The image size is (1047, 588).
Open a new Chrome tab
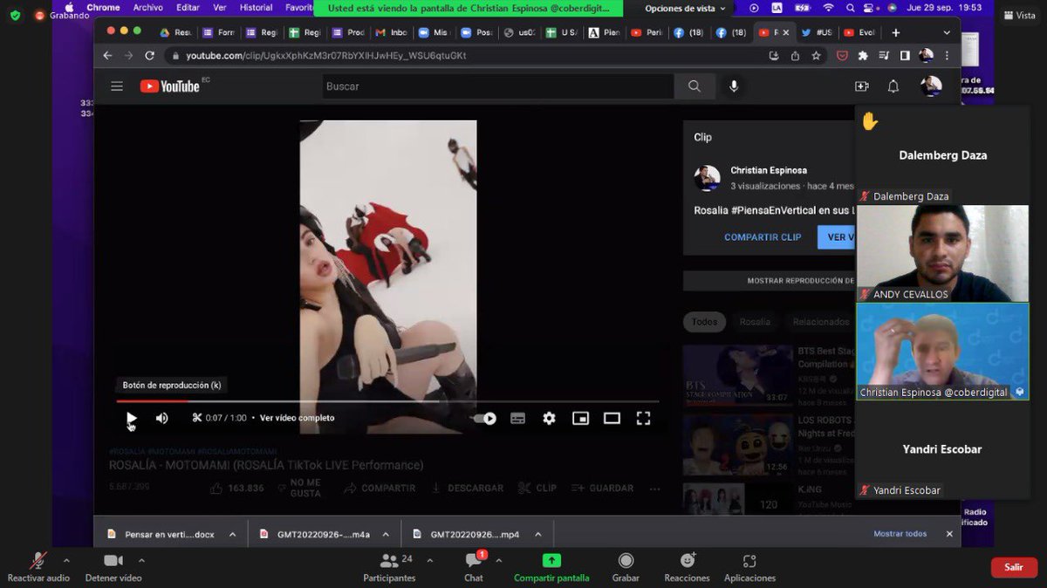(x=895, y=32)
